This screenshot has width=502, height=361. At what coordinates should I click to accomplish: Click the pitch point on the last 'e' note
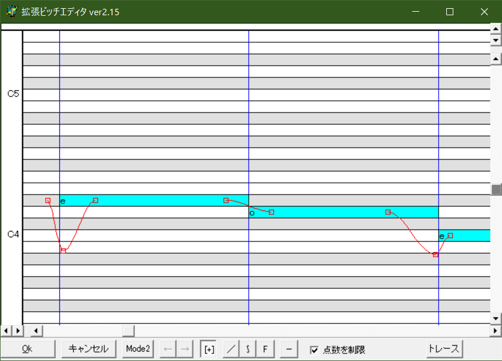[450, 236]
